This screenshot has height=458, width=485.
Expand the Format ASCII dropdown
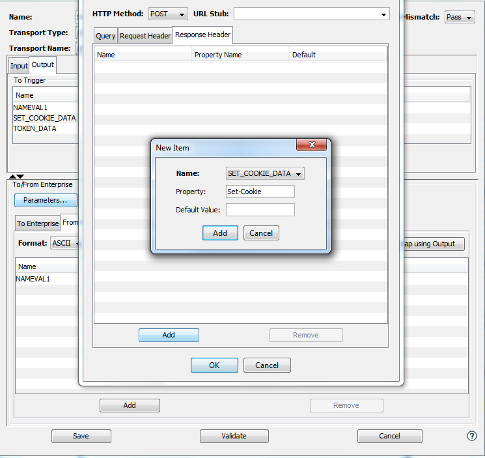coord(66,244)
